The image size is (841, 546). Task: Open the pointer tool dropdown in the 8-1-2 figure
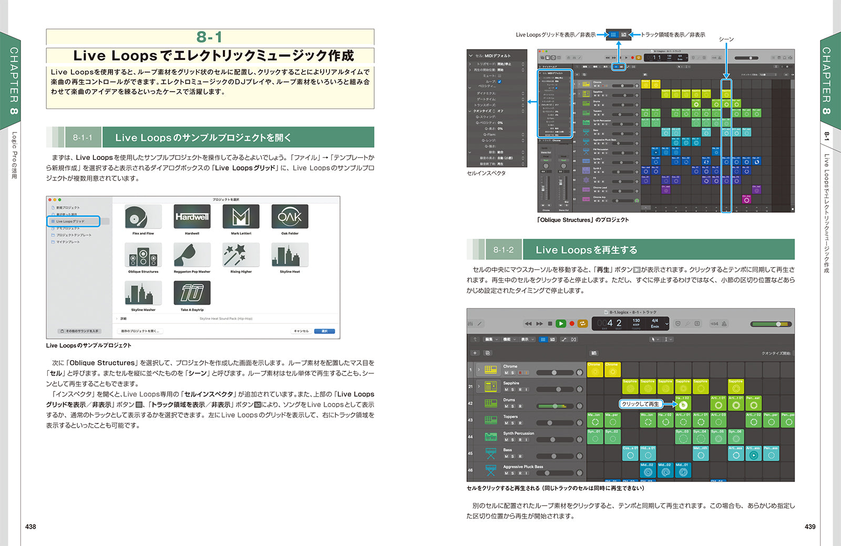tap(655, 339)
